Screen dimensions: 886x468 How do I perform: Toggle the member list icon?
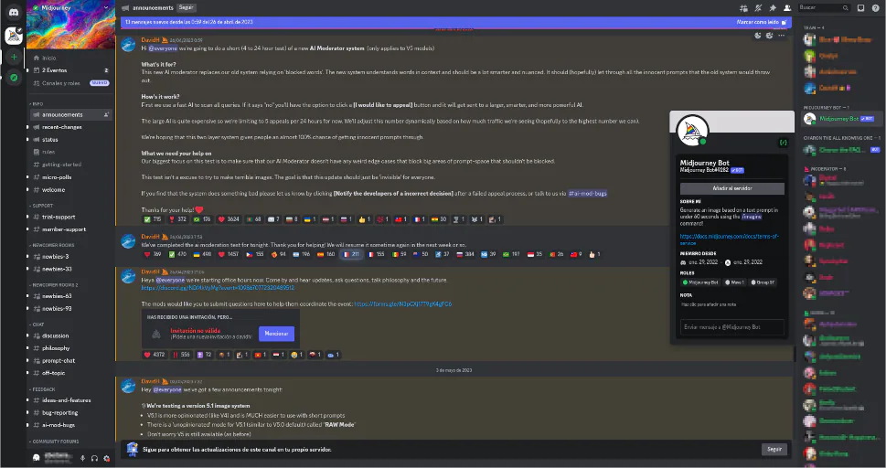(787, 8)
